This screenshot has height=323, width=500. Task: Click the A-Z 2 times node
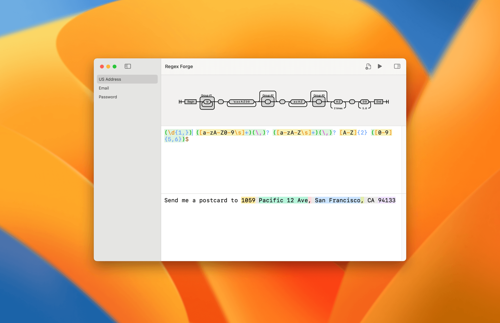coord(338,102)
